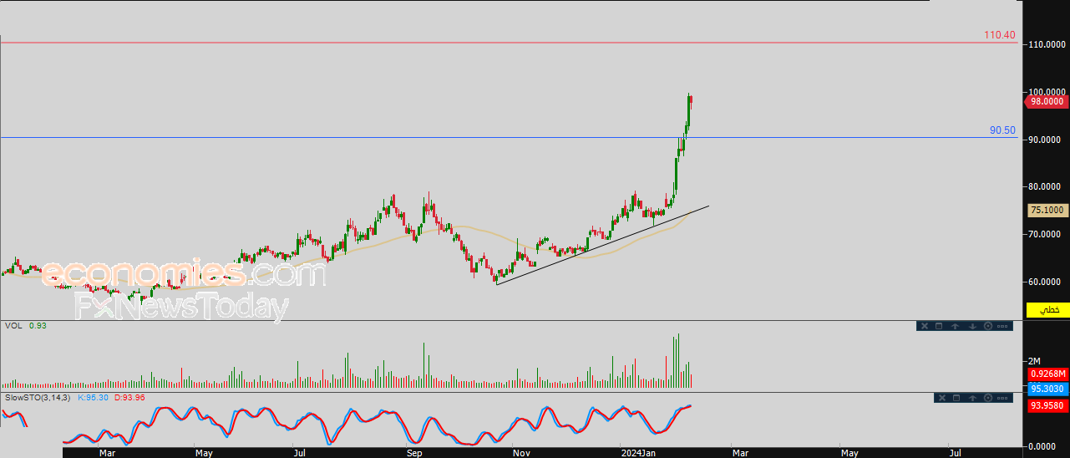Viewport: 1070px width, 458px height.
Task: Move the VOL panel down
Action: pyautogui.click(x=973, y=326)
